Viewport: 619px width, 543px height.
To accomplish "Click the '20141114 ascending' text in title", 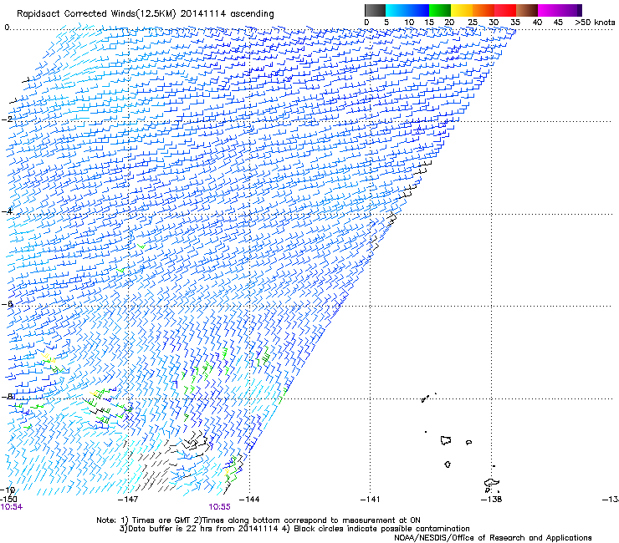I will click(x=227, y=14).
